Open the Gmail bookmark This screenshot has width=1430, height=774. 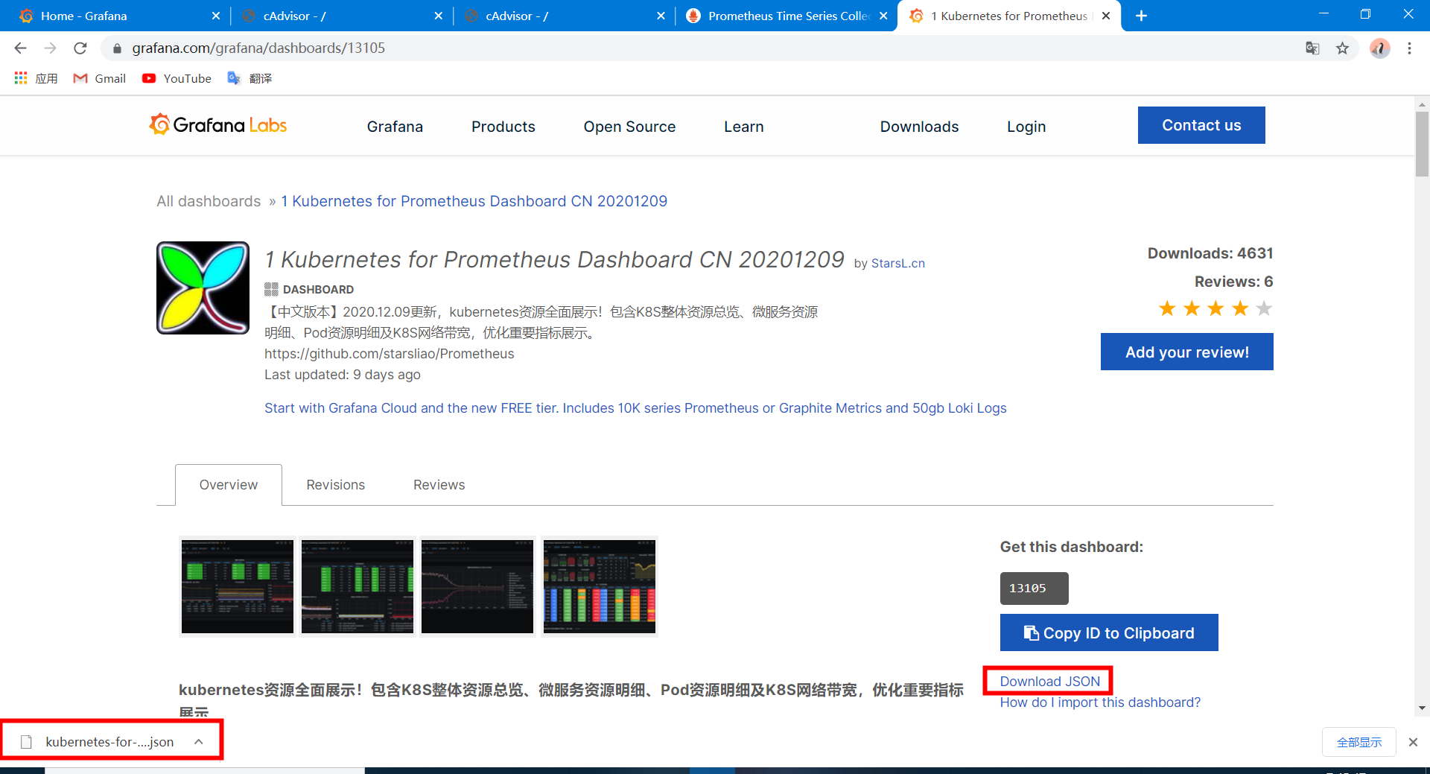100,78
